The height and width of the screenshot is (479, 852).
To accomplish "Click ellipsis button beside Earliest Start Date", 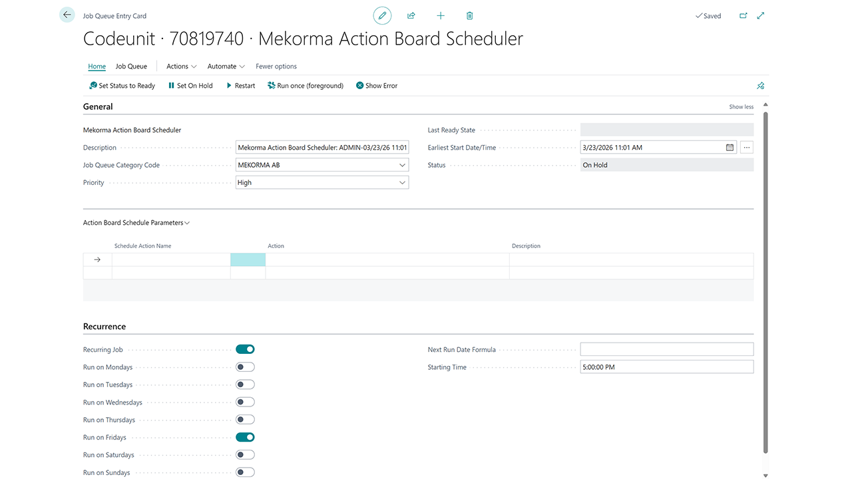I will coord(747,148).
